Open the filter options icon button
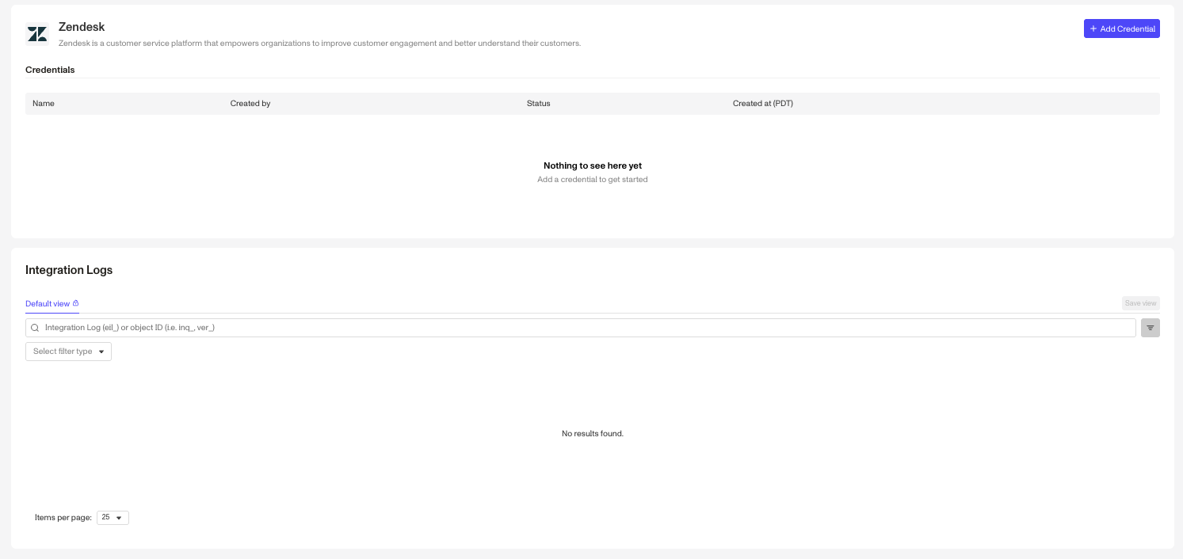 [1151, 328]
